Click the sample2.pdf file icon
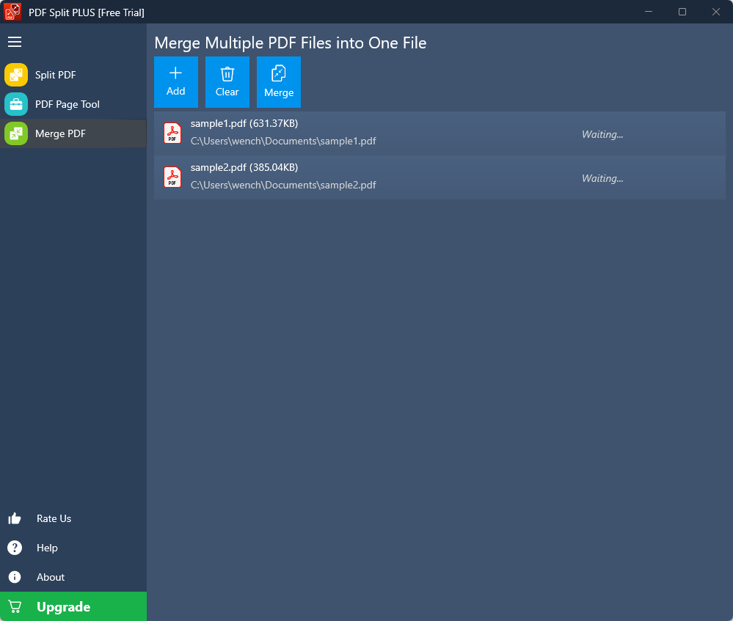The height and width of the screenshot is (621, 733). (172, 177)
